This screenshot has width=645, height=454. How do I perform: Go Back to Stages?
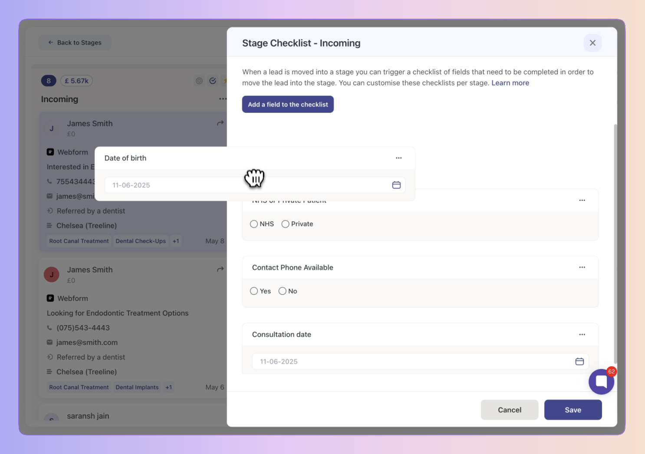[x=75, y=43]
